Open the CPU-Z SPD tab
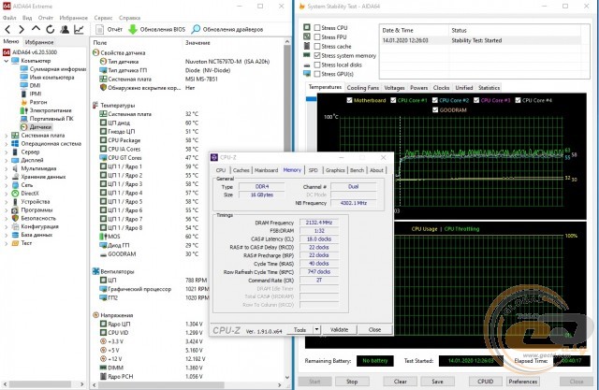Viewport: 599px width, 390px height. [314, 170]
